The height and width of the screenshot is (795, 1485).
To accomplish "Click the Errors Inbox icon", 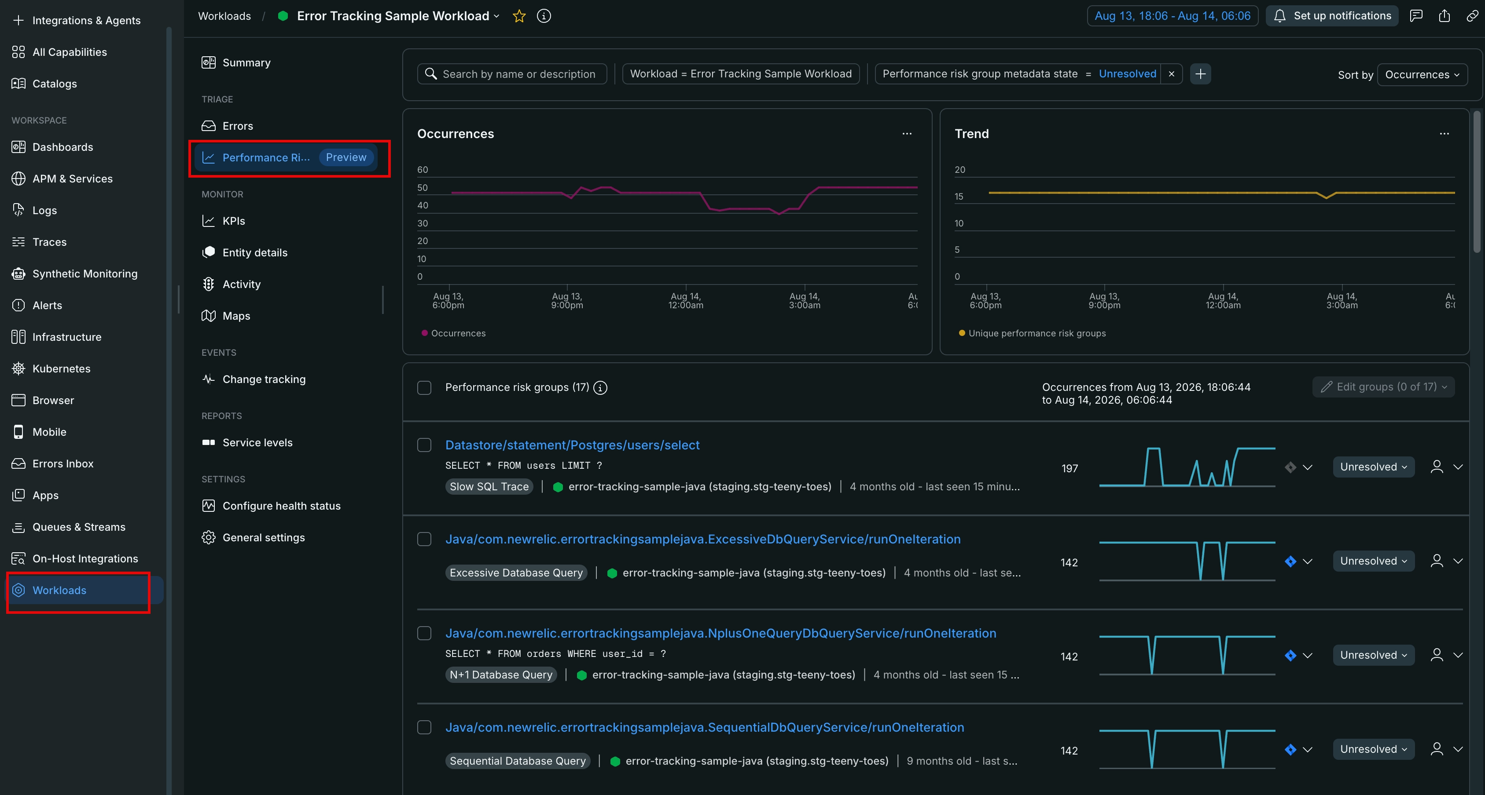I will click(18, 464).
